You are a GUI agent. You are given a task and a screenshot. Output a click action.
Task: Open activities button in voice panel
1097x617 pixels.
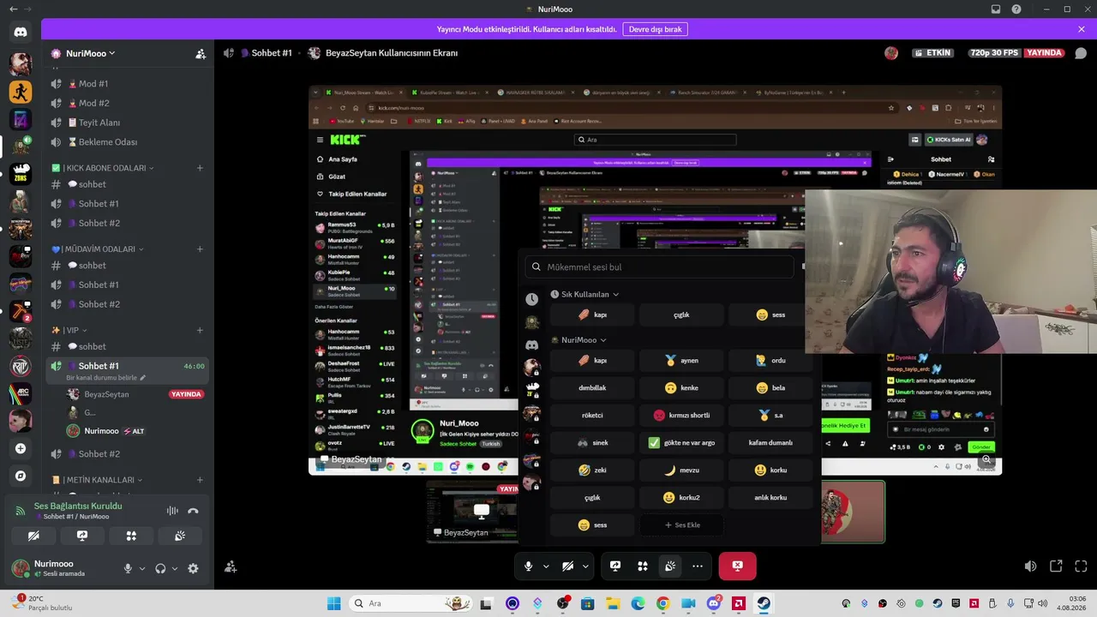pyautogui.click(x=131, y=536)
